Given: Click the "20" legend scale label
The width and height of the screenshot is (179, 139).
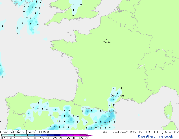Looking at the screenshot, I should click(x=48, y=138).
